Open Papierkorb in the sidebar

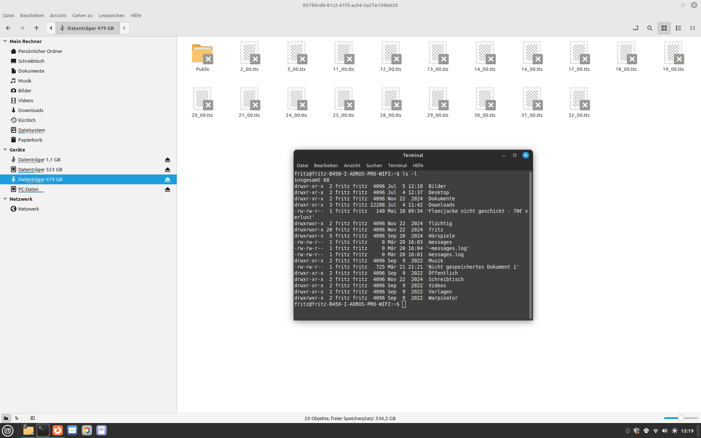(30, 140)
